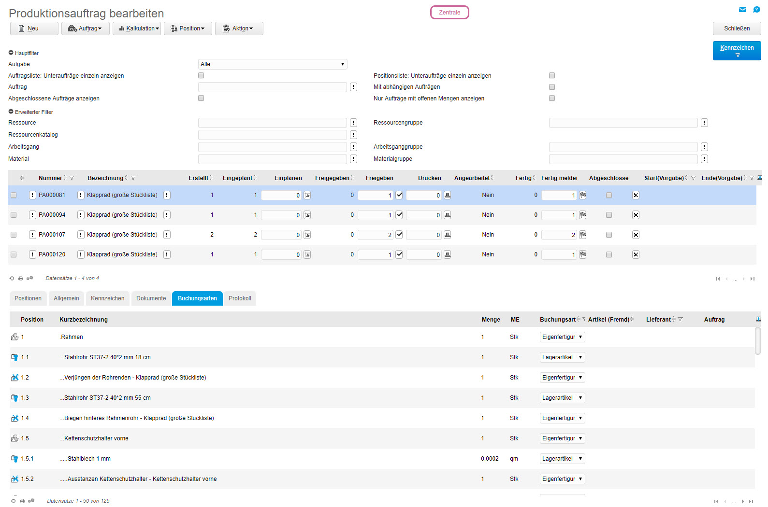
Task: Click the Neu button
Action: coord(34,28)
